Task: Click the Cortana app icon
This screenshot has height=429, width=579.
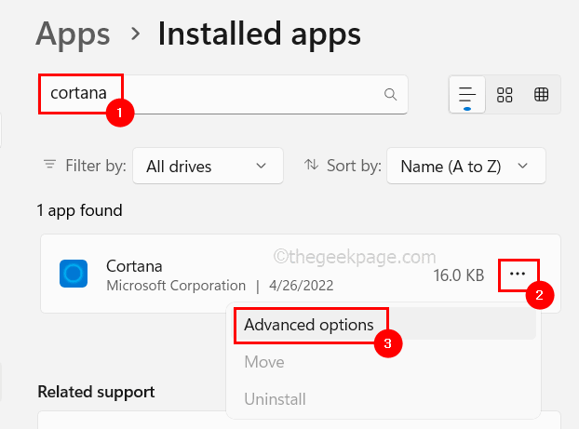Action: 74,274
